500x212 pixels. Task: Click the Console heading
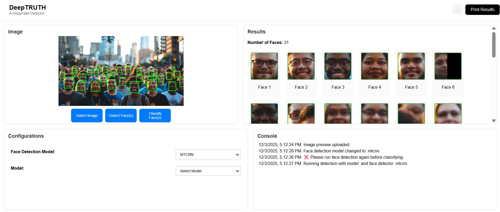267,136
